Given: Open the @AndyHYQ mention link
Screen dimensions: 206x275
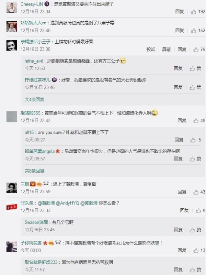Looking at the screenshot, I should coord(67,203).
